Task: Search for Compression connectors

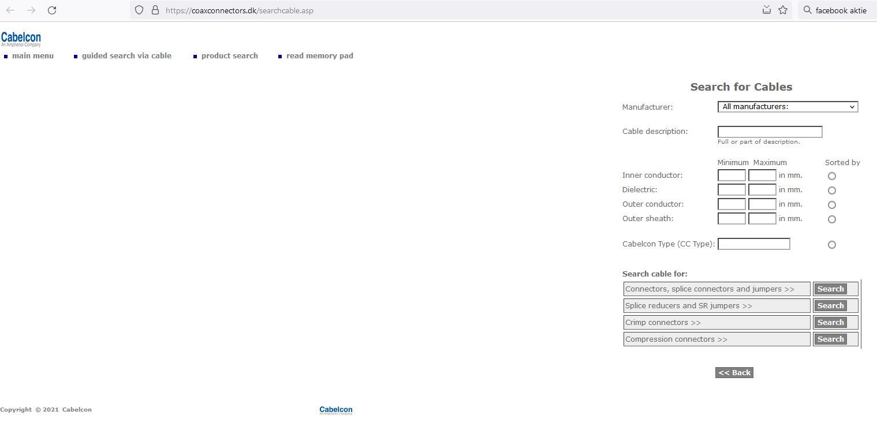Action: click(831, 339)
